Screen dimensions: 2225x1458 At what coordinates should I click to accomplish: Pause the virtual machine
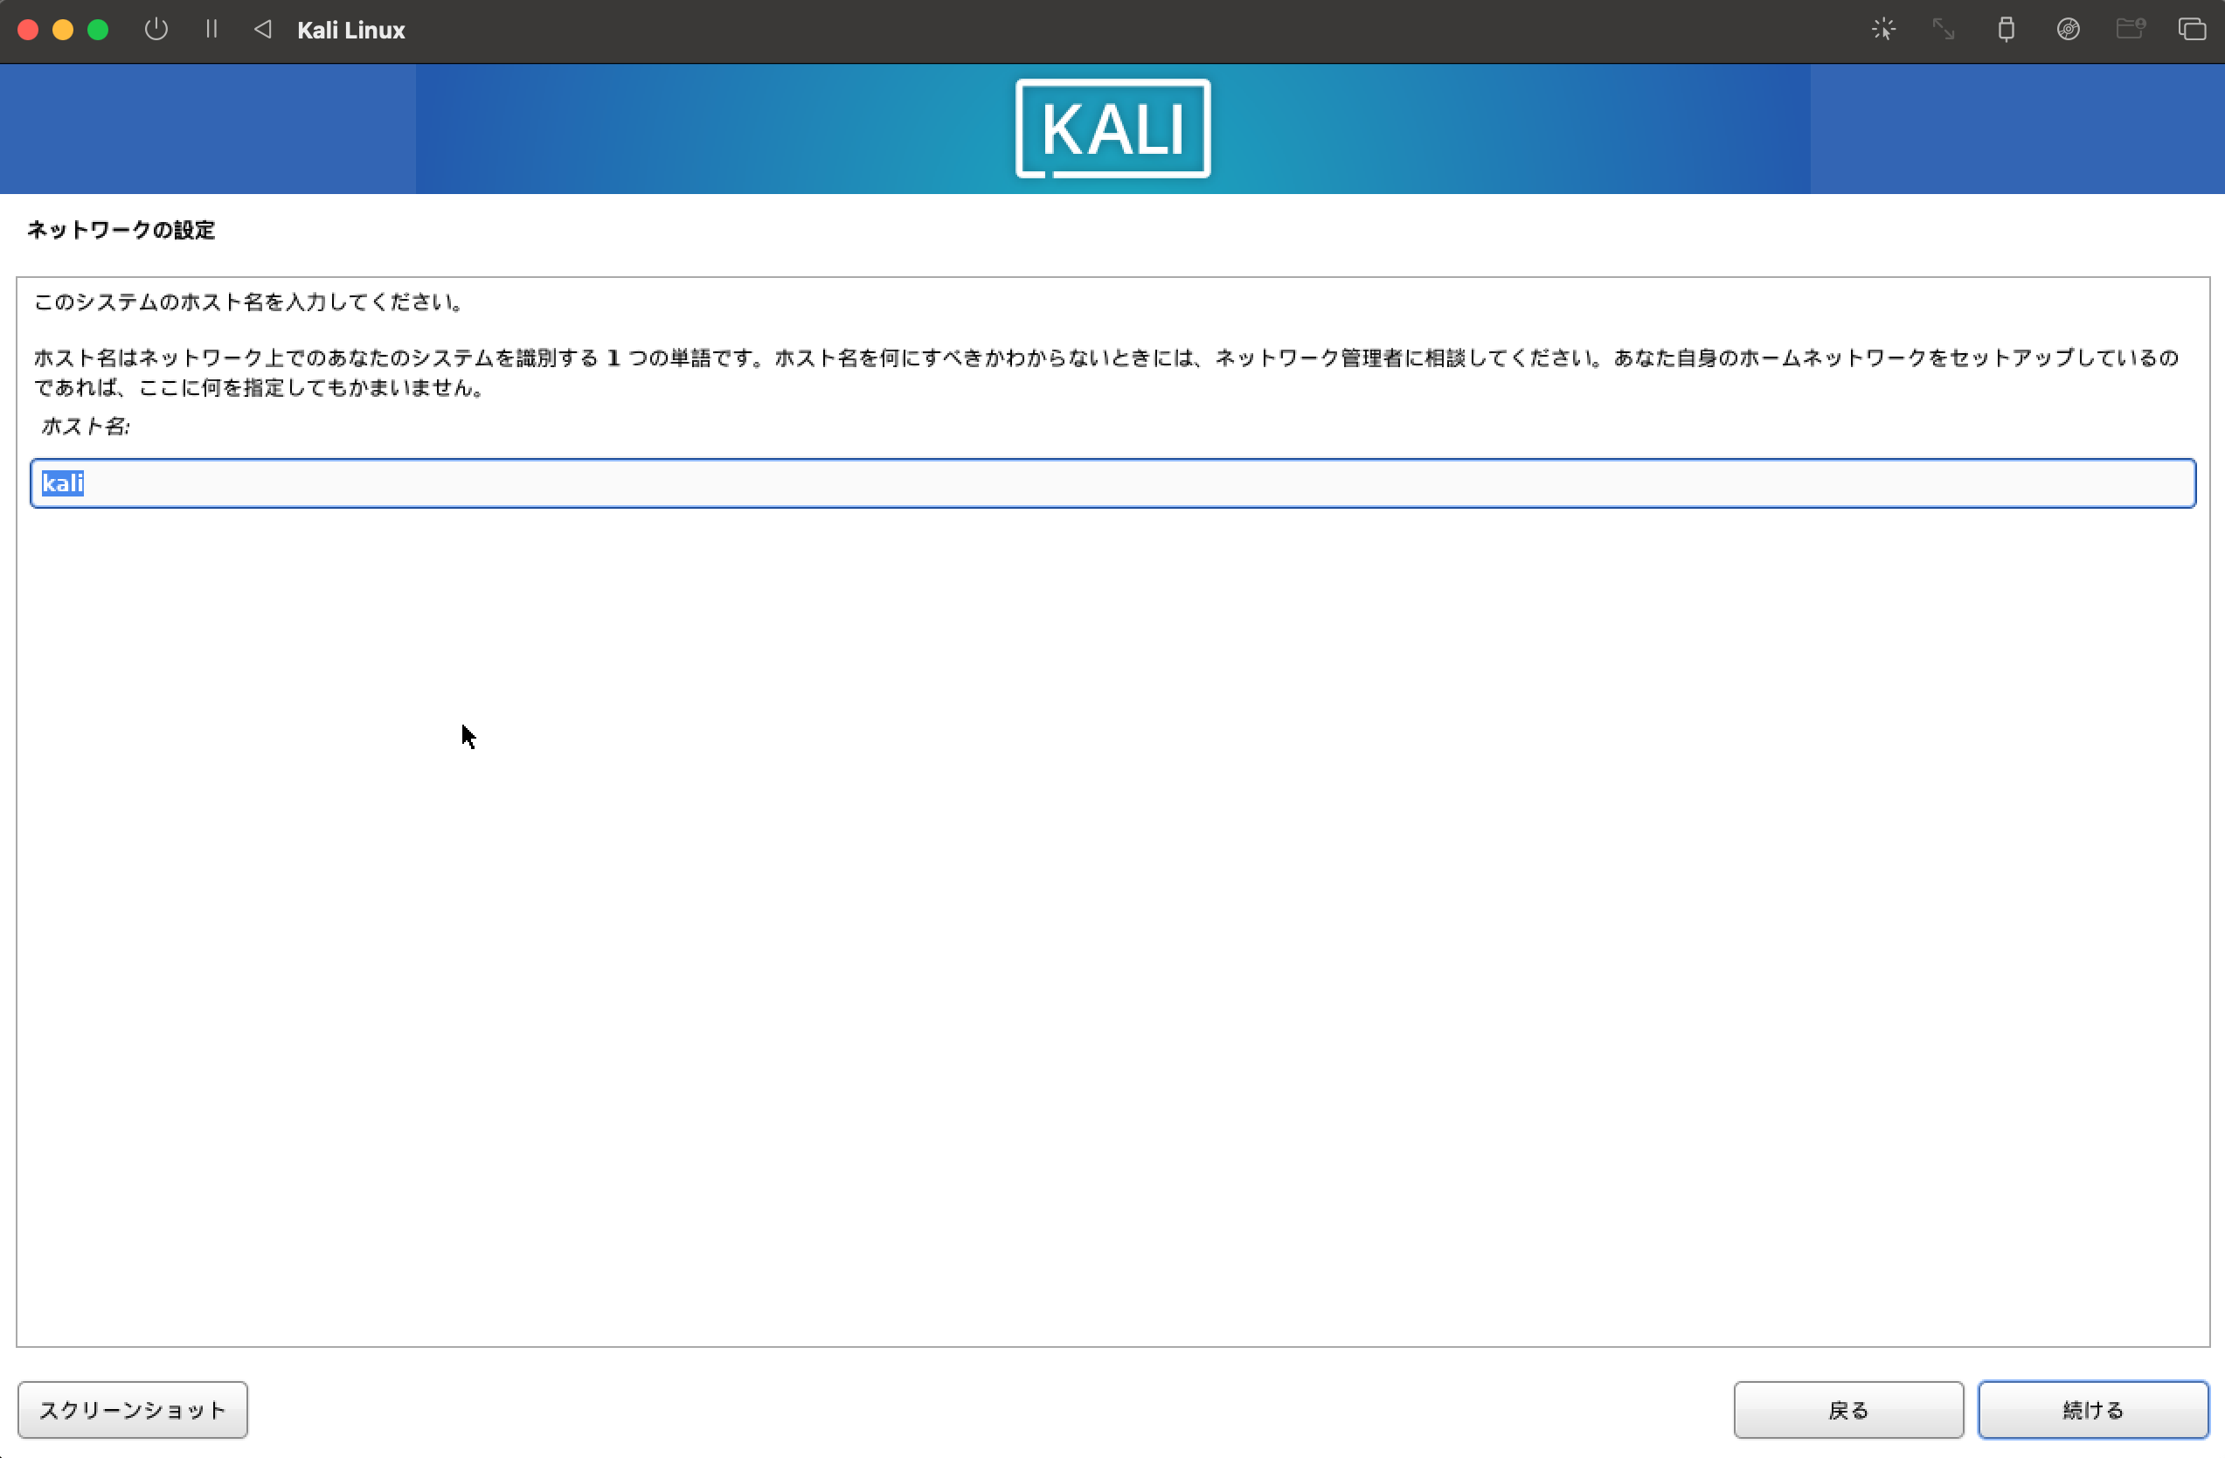[x=211, y=29]
